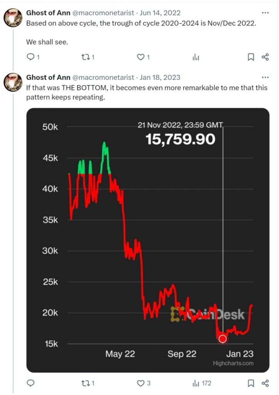Click the highlighted bottom point on chart
The image size is (279, 395).
222,339
